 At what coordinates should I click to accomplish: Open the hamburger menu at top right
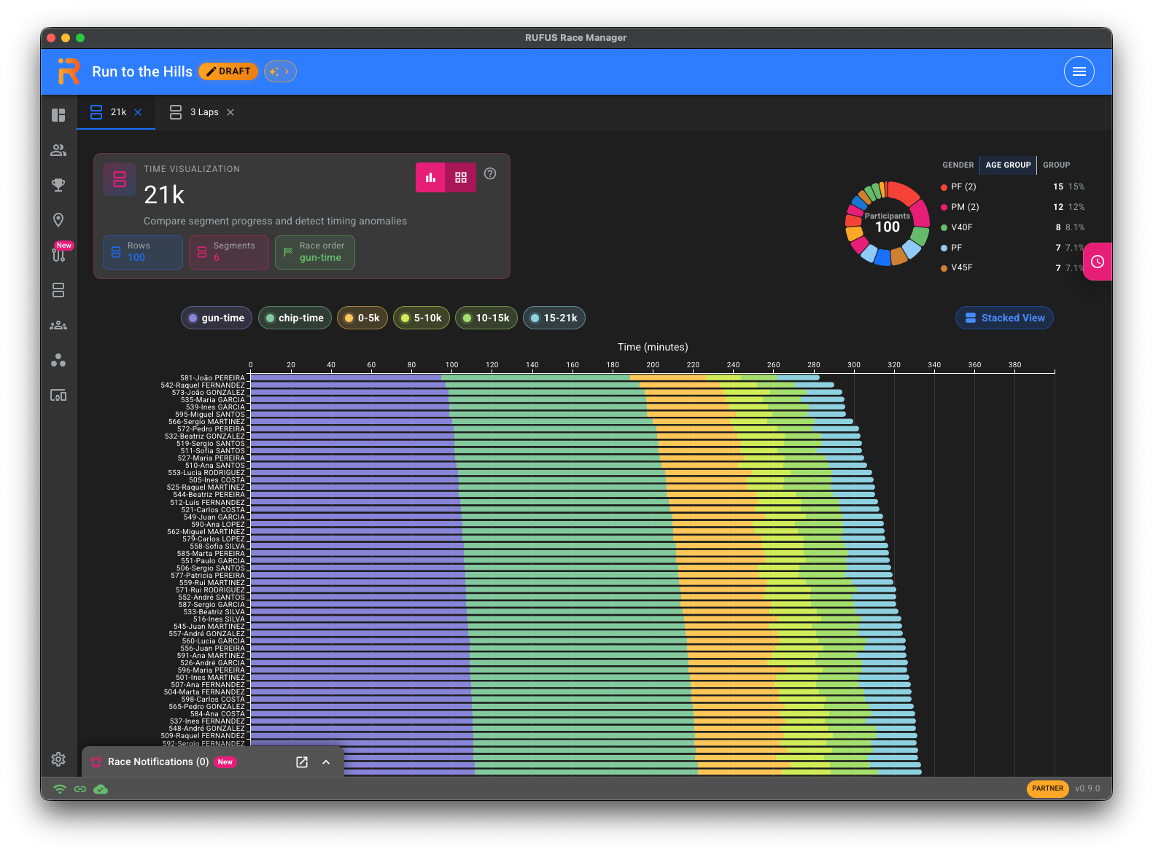[1079, 71]
